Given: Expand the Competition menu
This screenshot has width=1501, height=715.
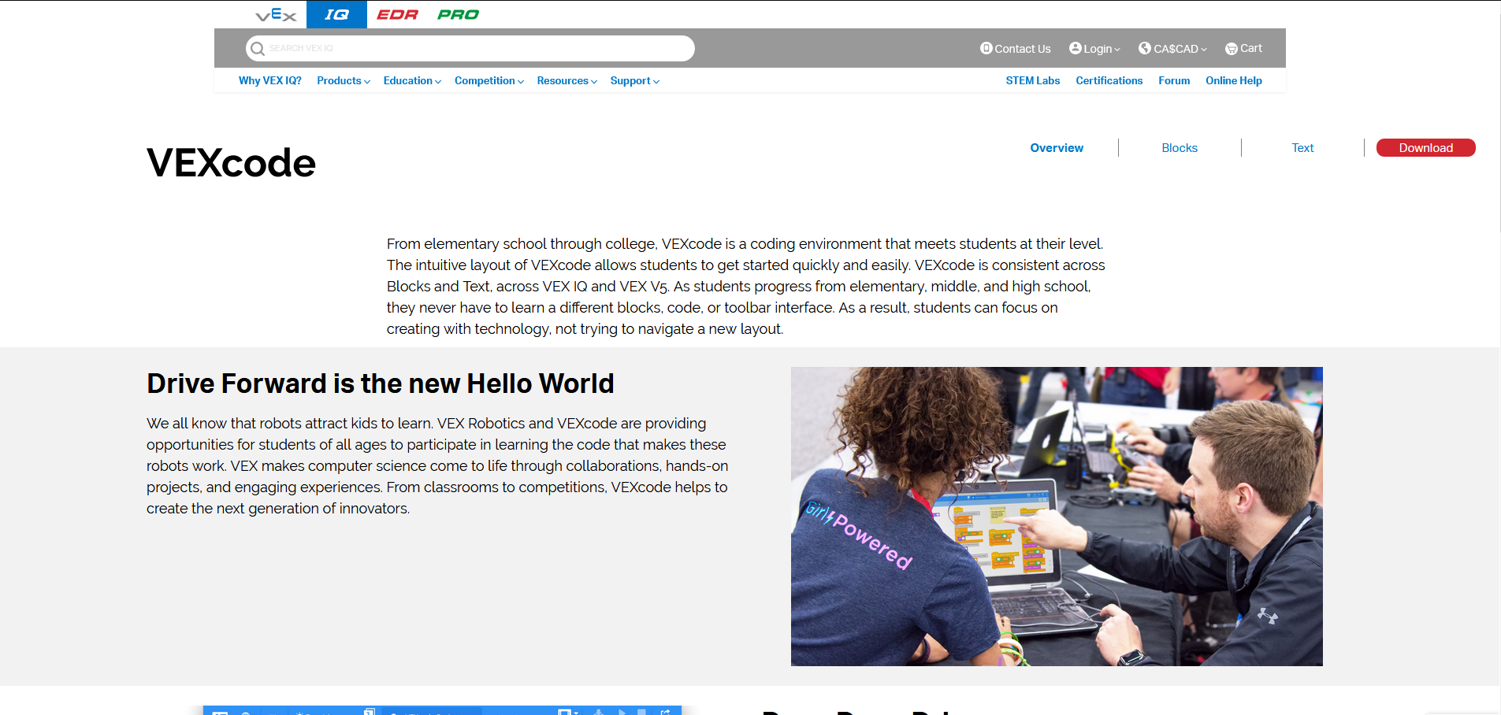Looking at the screenshot, I should [489, 80].
